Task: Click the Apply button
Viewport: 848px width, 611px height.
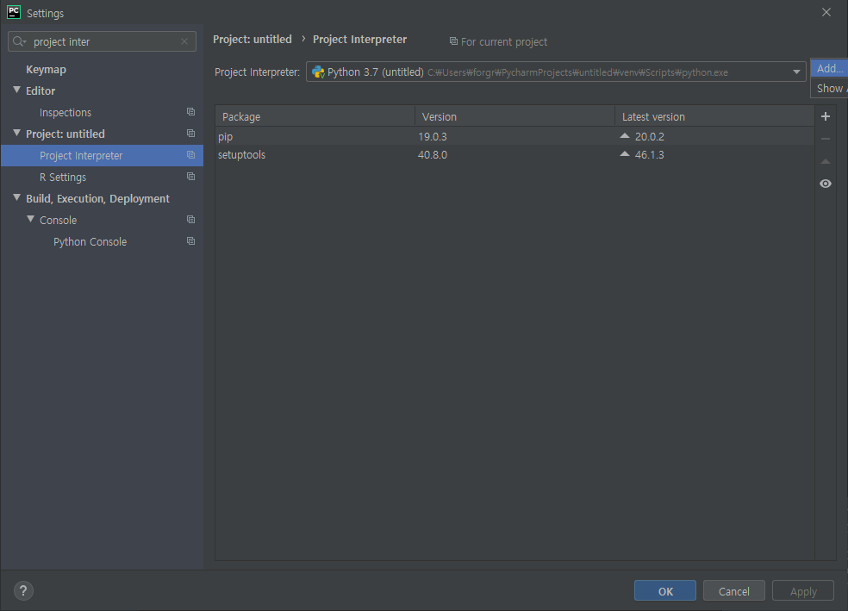Action: coord(803,591)
